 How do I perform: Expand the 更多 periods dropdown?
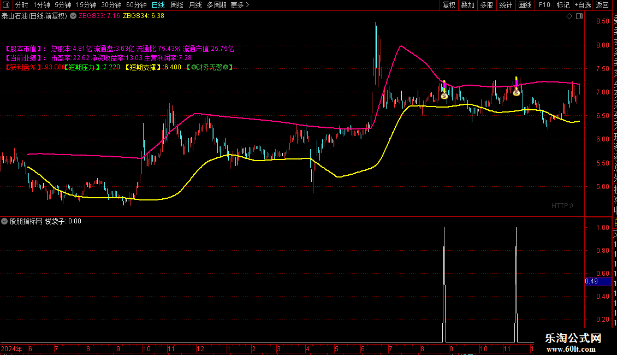click(x=240, y=5)
